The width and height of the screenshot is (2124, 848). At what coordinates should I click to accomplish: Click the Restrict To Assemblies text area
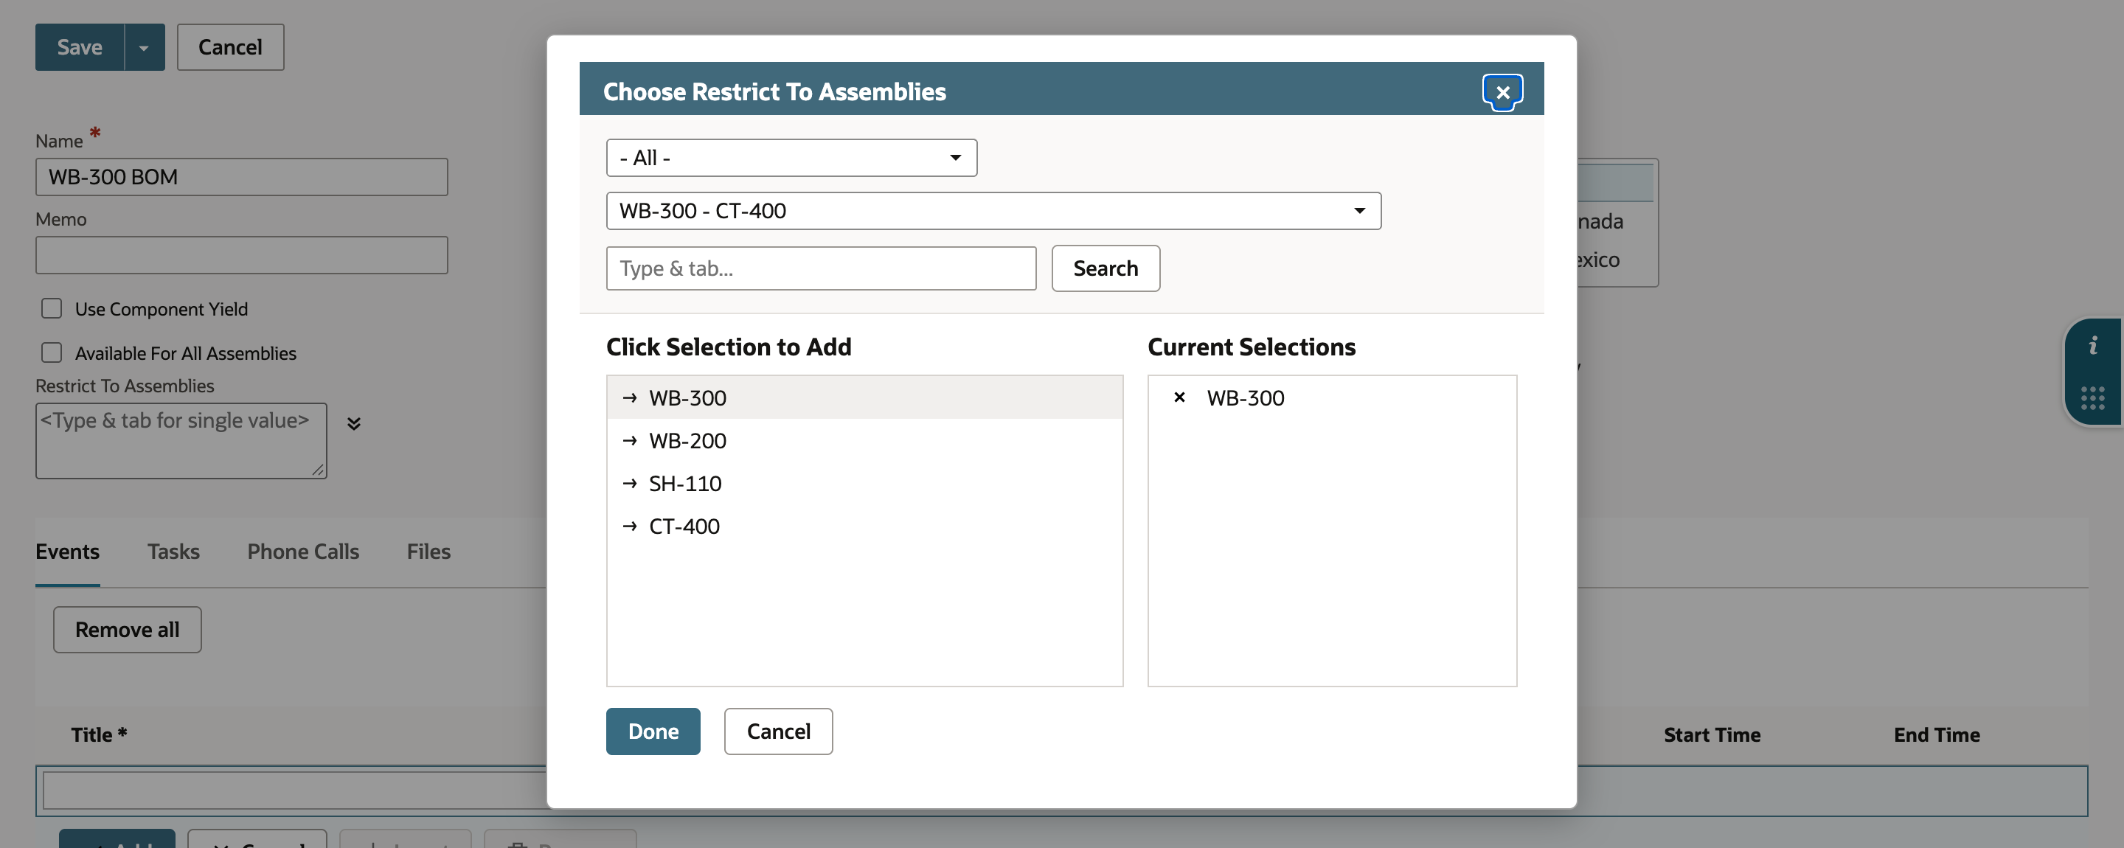tap(181, 441)
